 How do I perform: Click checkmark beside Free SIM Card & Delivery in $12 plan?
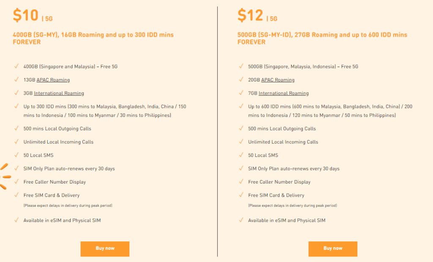tap(241, 195)
